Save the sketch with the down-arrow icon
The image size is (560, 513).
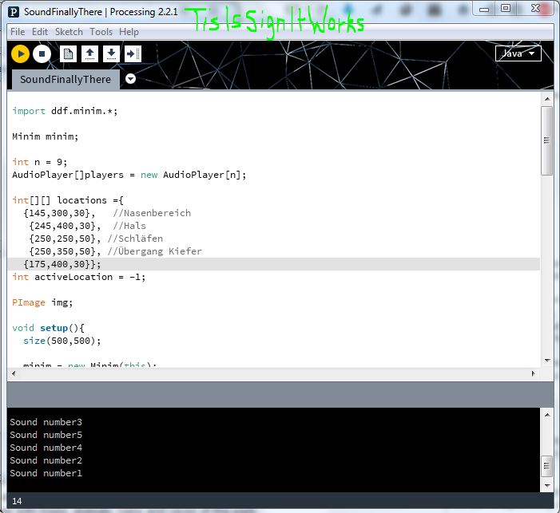[x=111, y=53]
